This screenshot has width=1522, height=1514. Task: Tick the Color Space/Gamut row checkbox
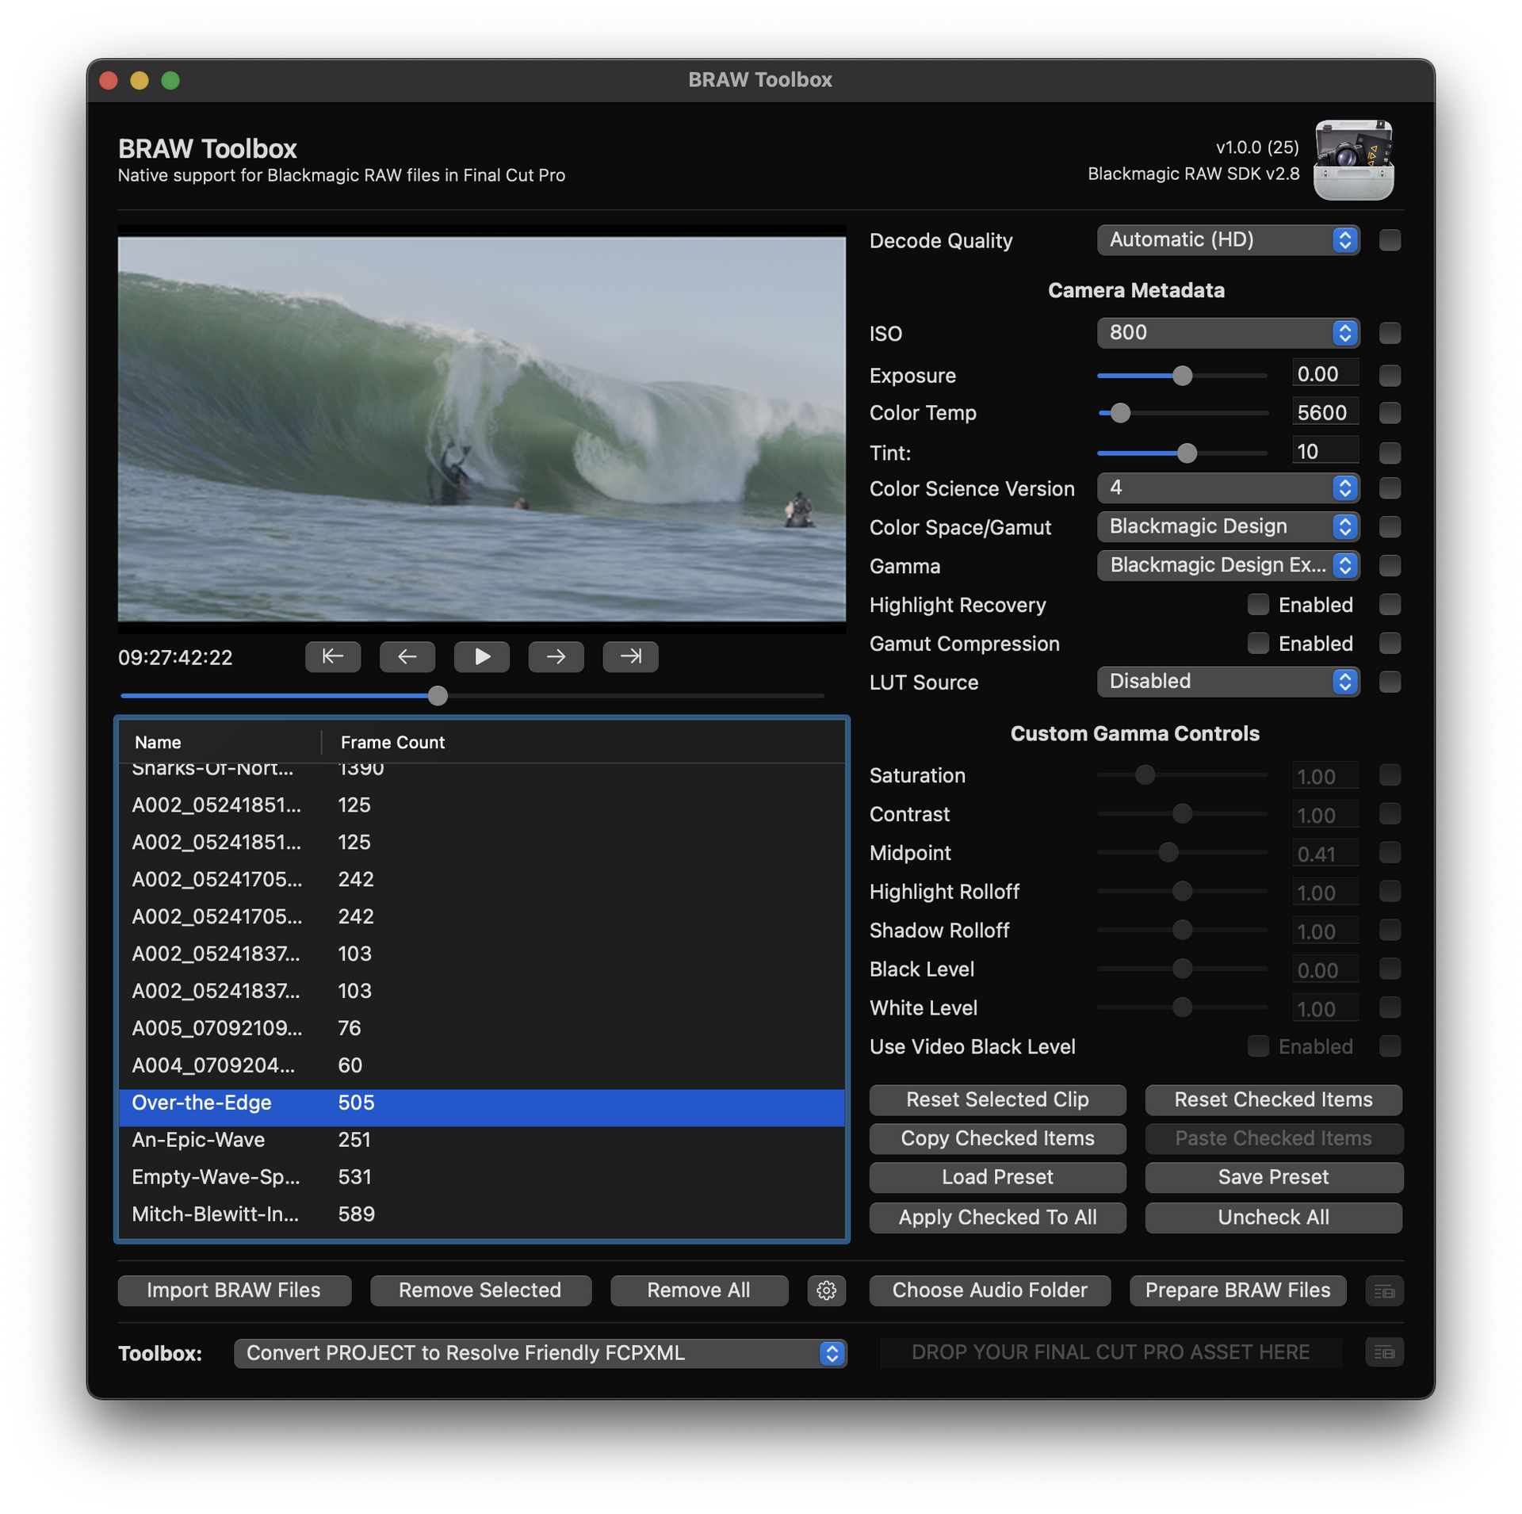1389,526
